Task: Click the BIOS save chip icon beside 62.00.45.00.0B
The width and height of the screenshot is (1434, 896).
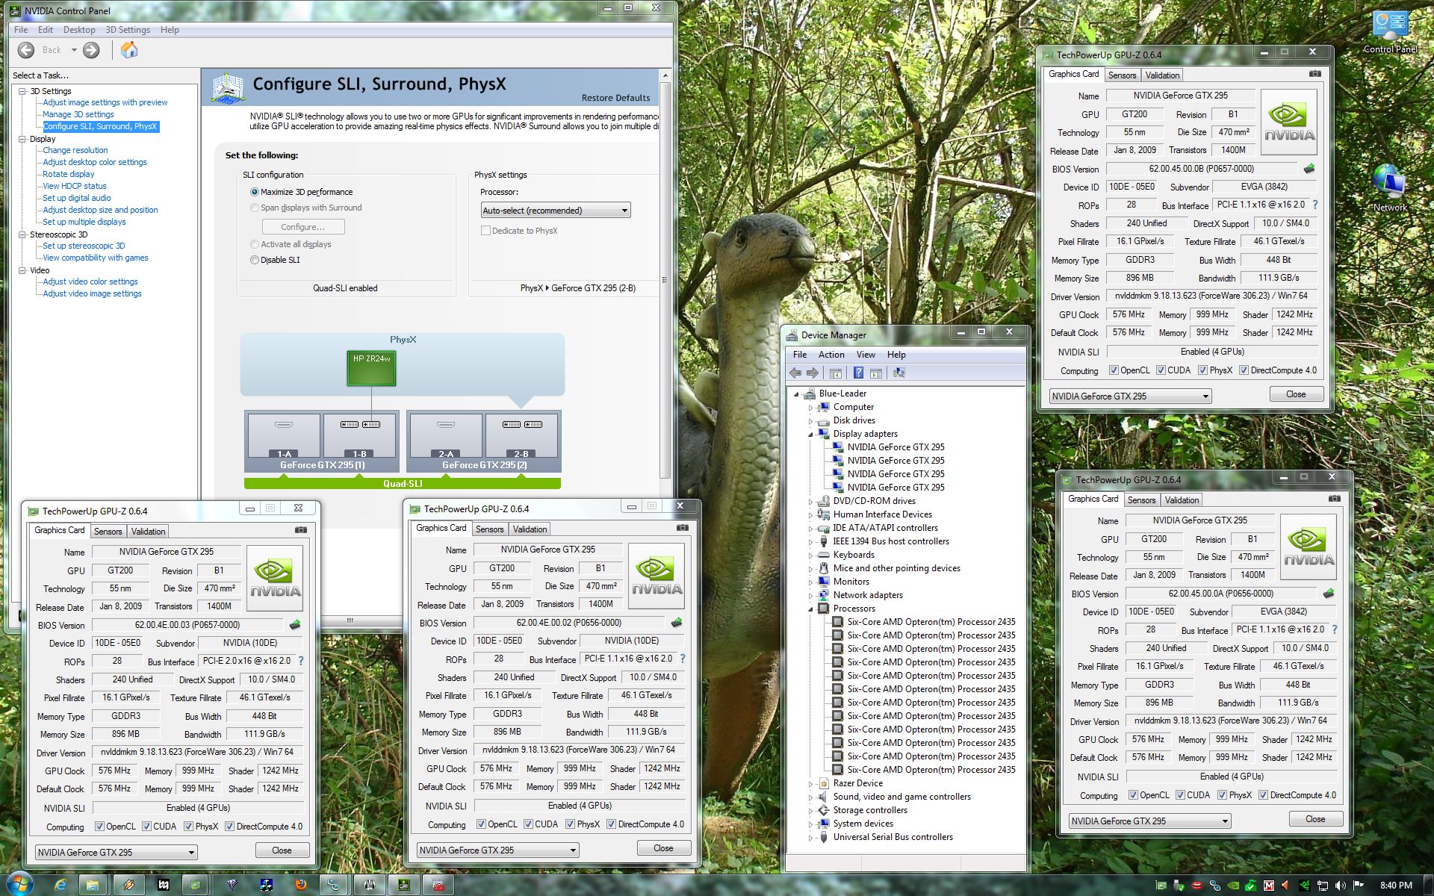Action: [1309, 169]
